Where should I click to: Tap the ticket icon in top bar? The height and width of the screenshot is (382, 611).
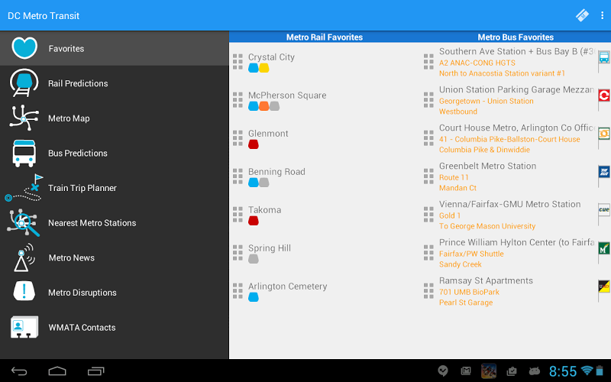(x=582, y=15)
